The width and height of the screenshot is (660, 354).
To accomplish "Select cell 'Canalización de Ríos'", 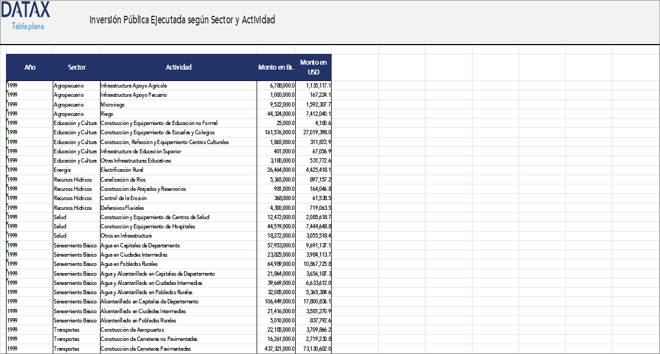I will (x=178, y=179).
